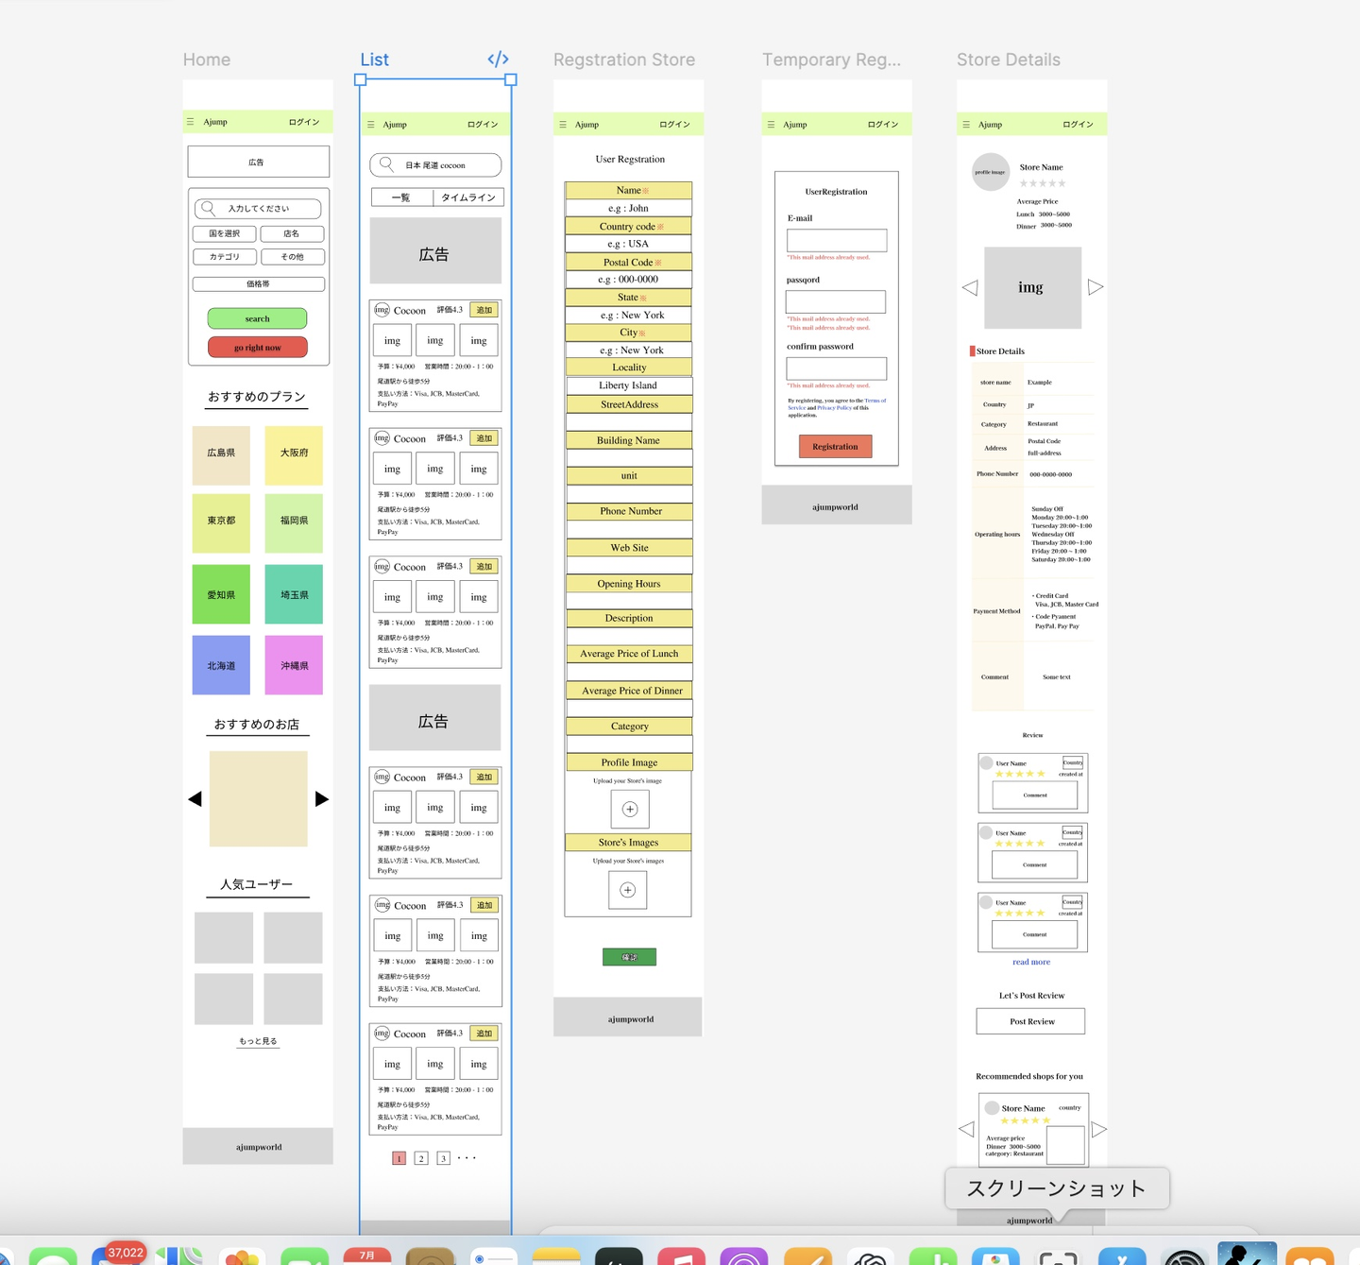
Task: Open the hamburger menu in the List frame header
Action: pos(370,125)
